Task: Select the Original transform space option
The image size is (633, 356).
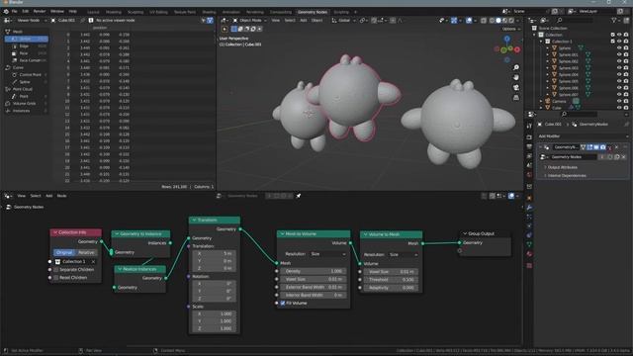Action: (x=64, y=252)
